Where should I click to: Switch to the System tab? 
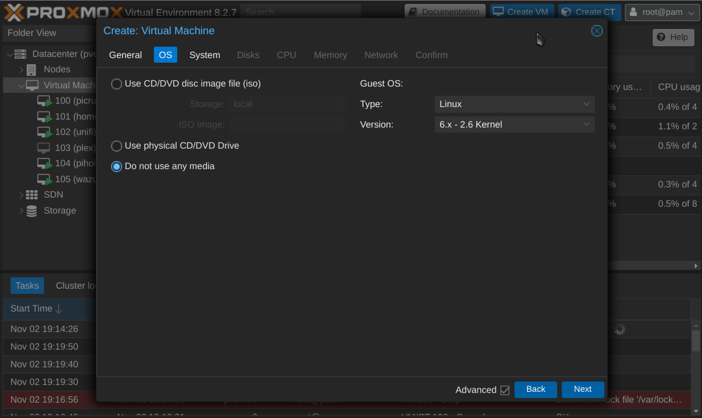point(205,55)
